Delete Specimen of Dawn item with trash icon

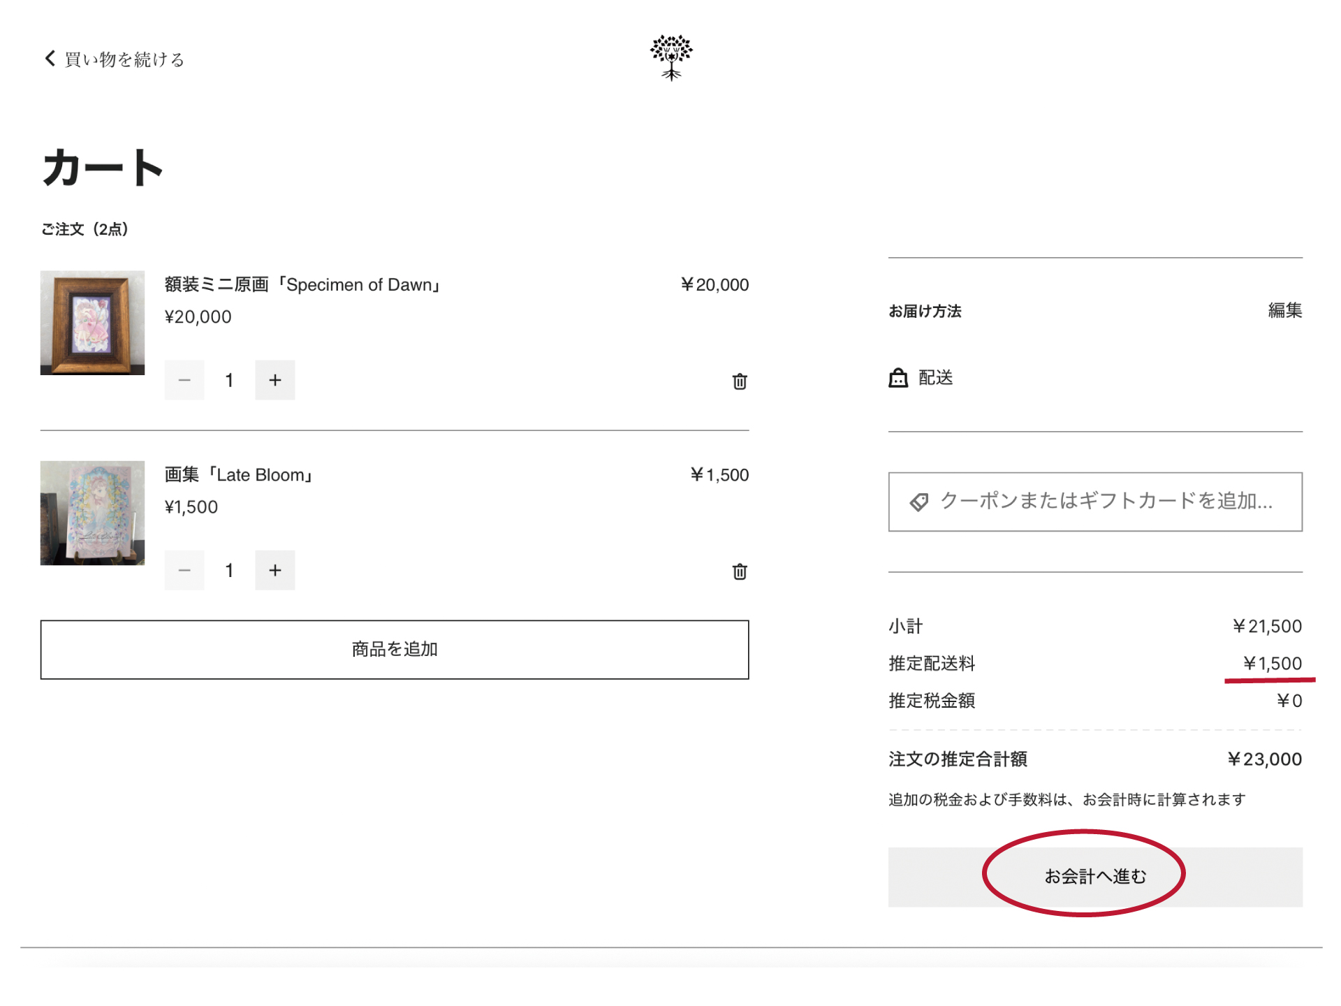740,381
